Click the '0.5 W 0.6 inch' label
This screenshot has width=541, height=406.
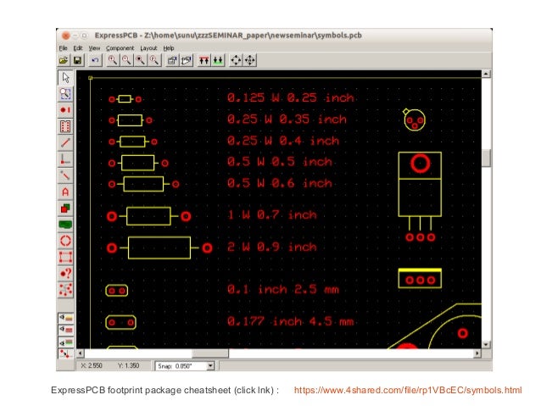click(x=280, y=183)
